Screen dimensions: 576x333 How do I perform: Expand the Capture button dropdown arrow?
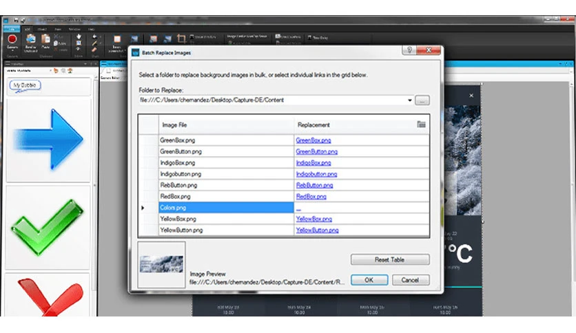tap(12, 51)
